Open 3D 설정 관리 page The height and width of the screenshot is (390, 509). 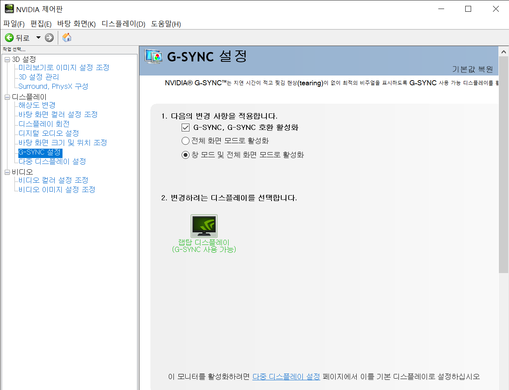pos(39,77)
